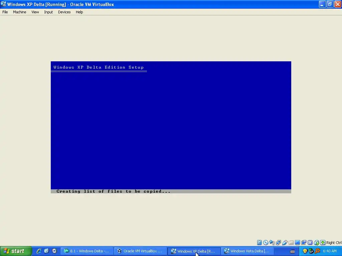Click the 6:40 AM taskbar clock
The height and width of the screenshot is (256, 342).
(330, 251)
